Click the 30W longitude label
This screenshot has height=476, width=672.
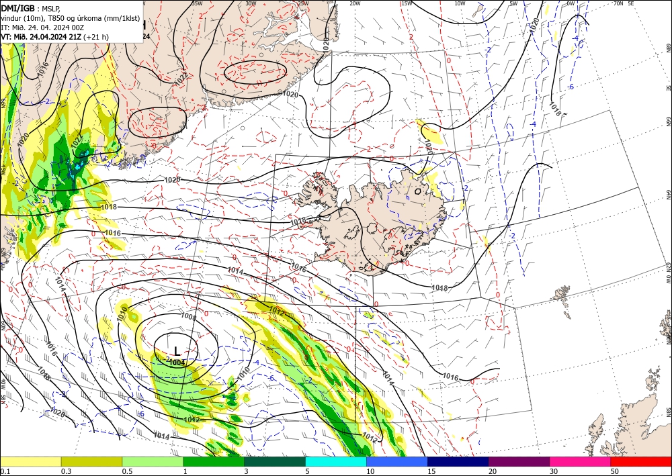[x=251, y=3]
